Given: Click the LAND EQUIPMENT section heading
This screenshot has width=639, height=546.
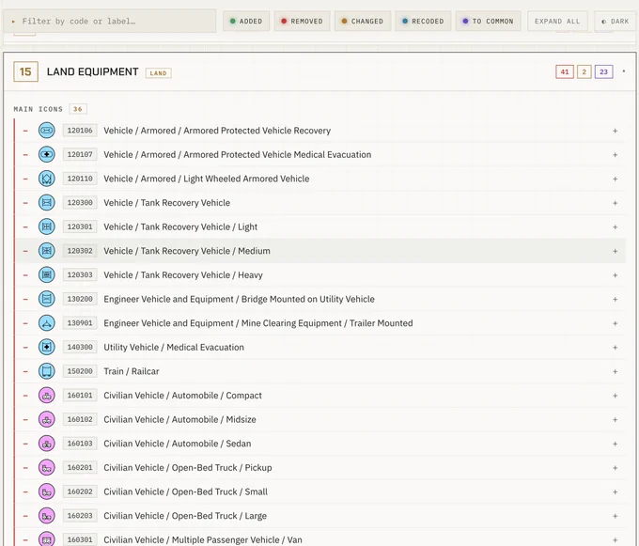Looking at the screenshot, I should [x=92, y=71].
